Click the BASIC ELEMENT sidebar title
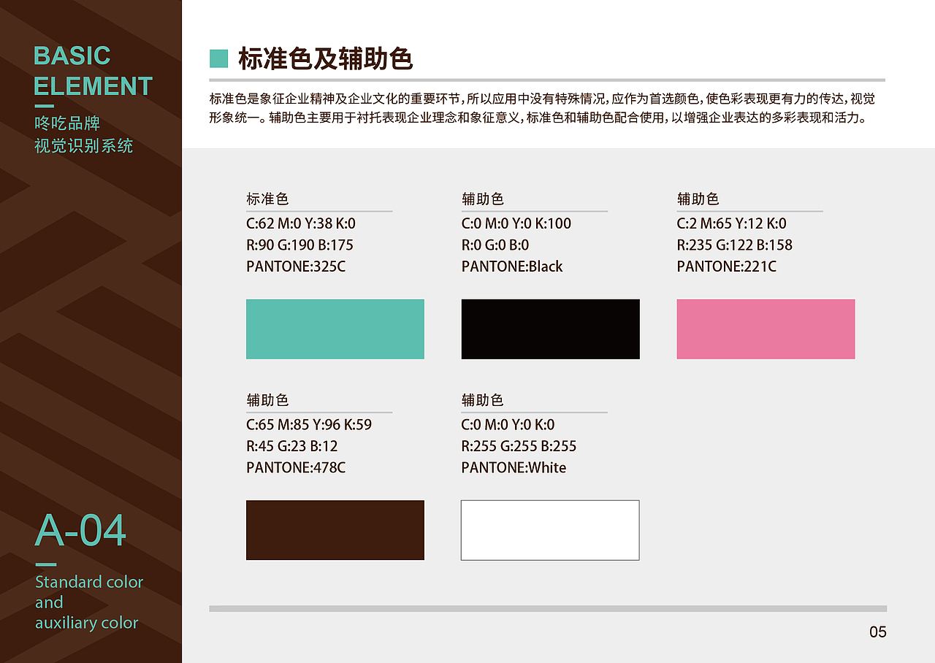The height and width of the screenshot is (663, 935). [93, 71]
